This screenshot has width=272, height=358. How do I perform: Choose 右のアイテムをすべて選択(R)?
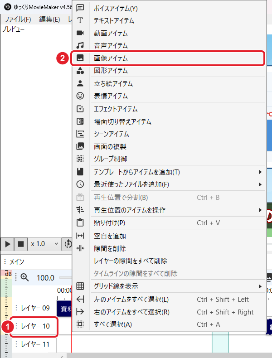pyautogui.click(x=169, y=312)
